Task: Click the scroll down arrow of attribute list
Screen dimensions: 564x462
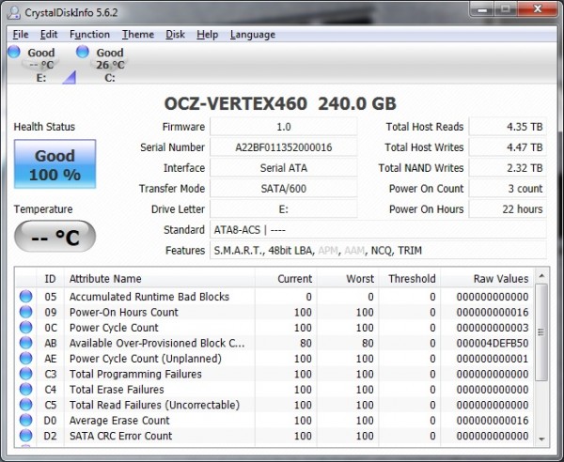Action: point(541,439)
